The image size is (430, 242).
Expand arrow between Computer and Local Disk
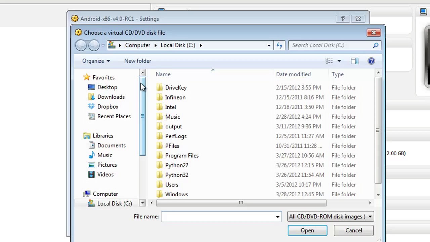(156, 45)
